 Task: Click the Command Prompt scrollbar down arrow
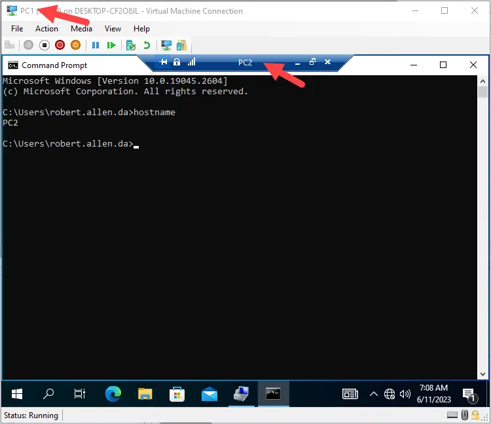(x=482, y=374)
